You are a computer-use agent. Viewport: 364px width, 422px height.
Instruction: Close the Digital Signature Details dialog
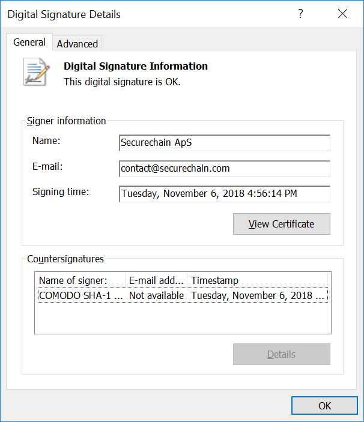pos(343,14)
